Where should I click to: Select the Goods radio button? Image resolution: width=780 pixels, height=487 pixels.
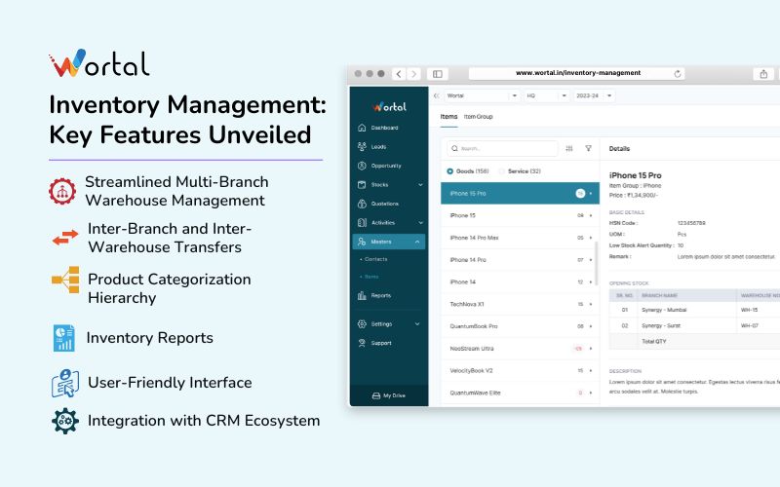[x=449, y=171]
